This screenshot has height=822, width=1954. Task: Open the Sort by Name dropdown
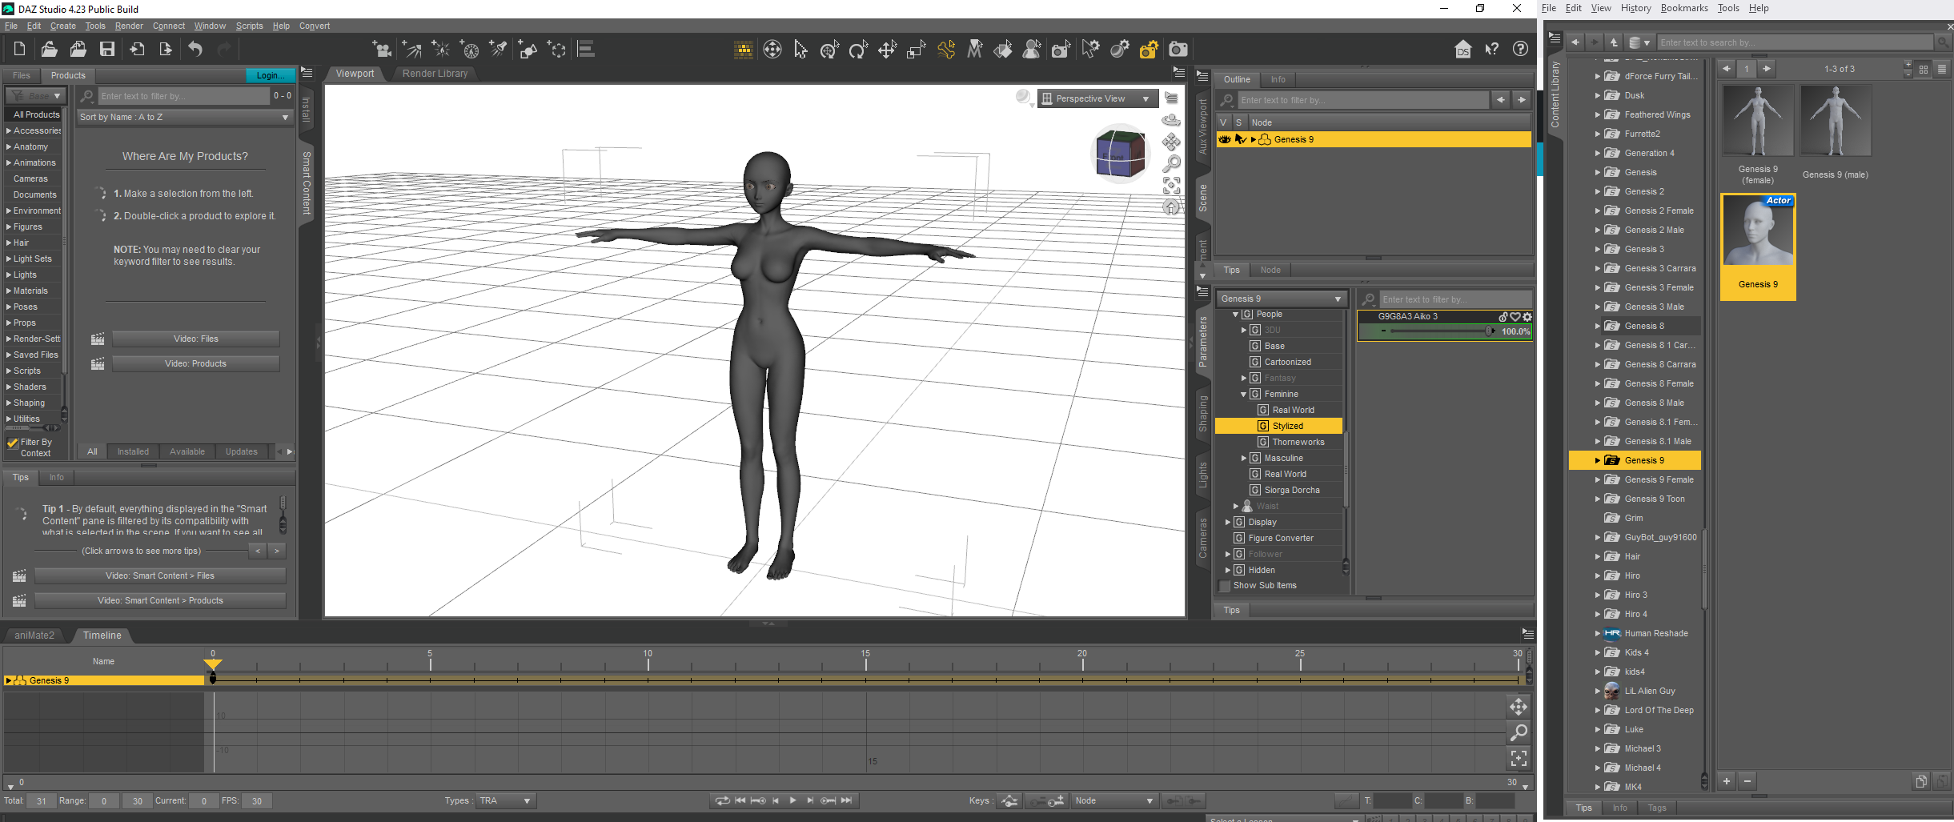point(183,117)
